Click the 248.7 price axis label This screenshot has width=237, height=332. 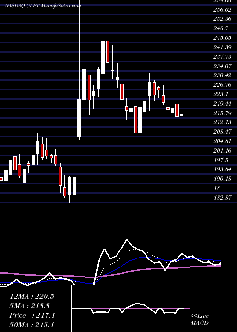[x=222, y=28]
